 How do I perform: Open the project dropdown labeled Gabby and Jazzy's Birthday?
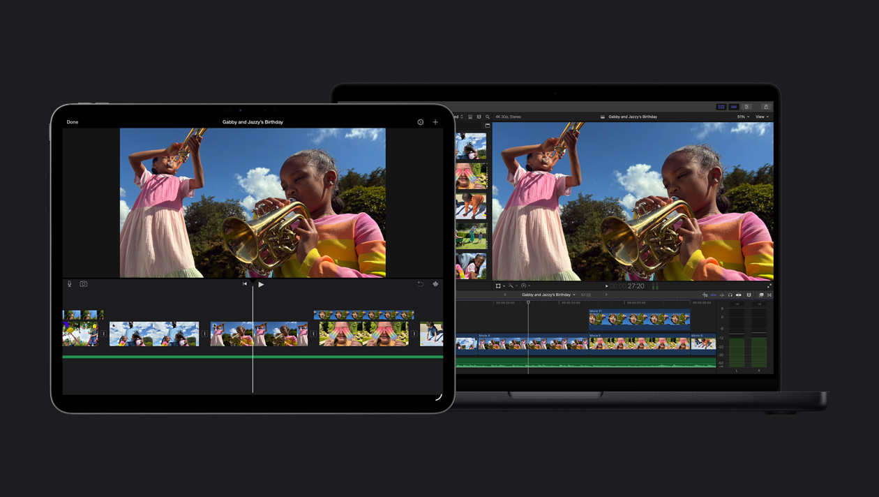548,295
